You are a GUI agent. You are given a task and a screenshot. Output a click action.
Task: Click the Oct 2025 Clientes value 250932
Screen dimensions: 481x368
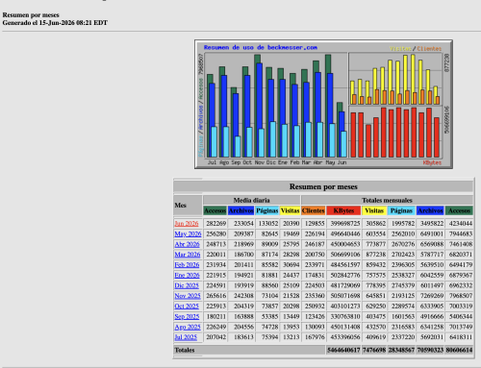click(315, 306)
